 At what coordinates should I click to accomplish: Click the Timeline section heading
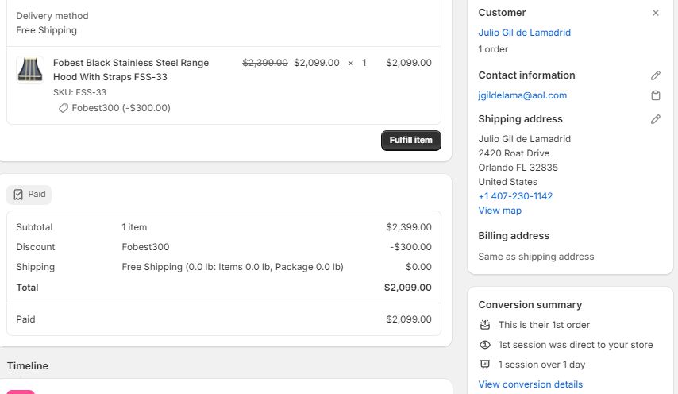28,366
